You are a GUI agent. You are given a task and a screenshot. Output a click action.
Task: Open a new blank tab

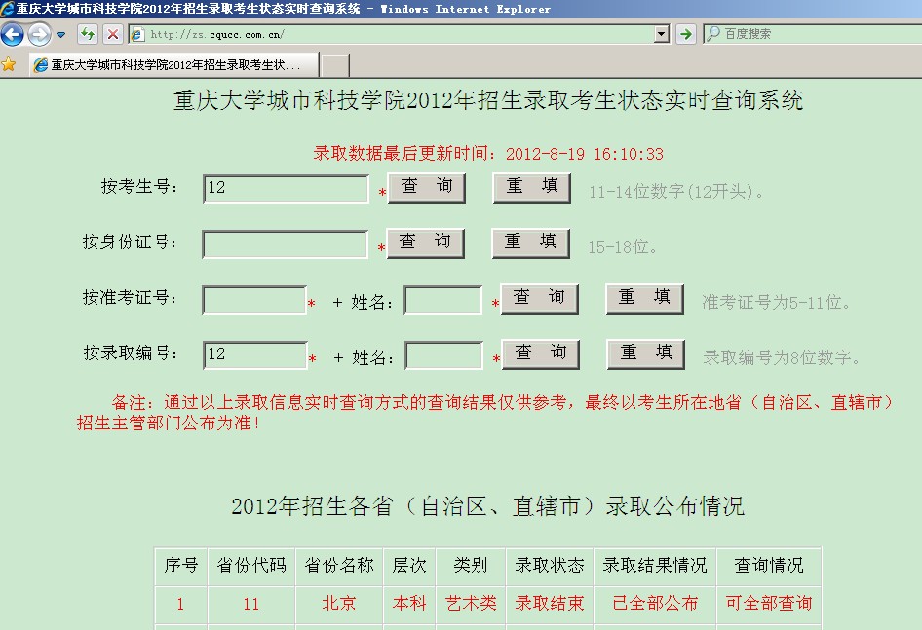[x=335, y=65]
